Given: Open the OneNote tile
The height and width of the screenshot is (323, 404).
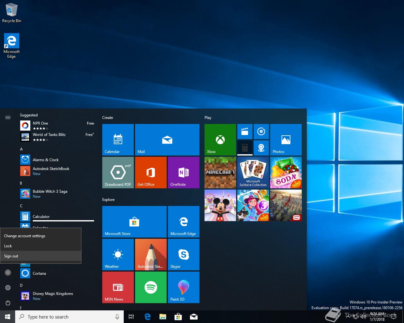Looking at the screenshot, I should 184,173.
